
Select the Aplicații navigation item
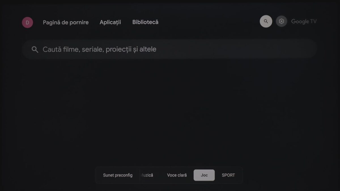110,22
